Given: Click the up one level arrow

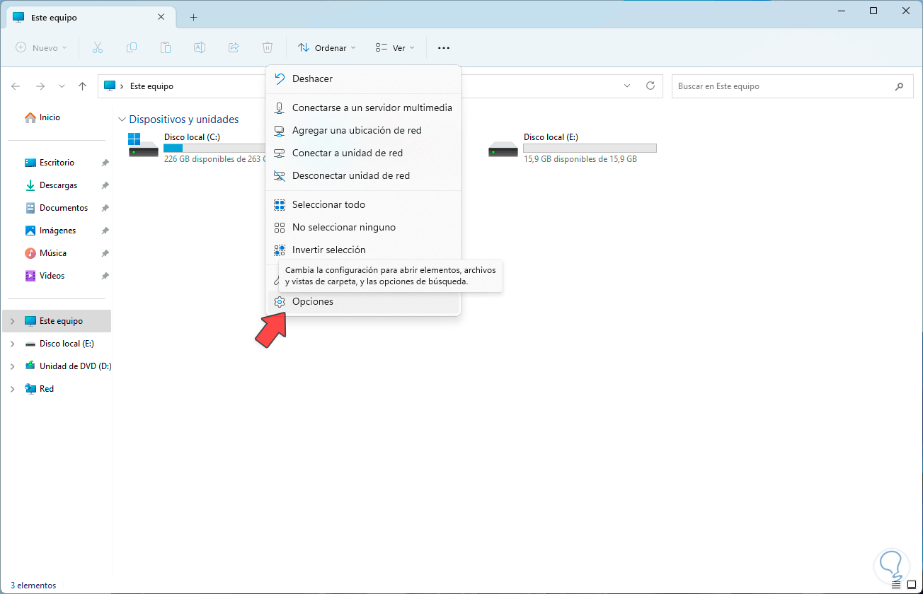Looking at the screenshot, I should 82,86.
